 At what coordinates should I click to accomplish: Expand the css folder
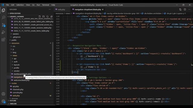(14, 46)
